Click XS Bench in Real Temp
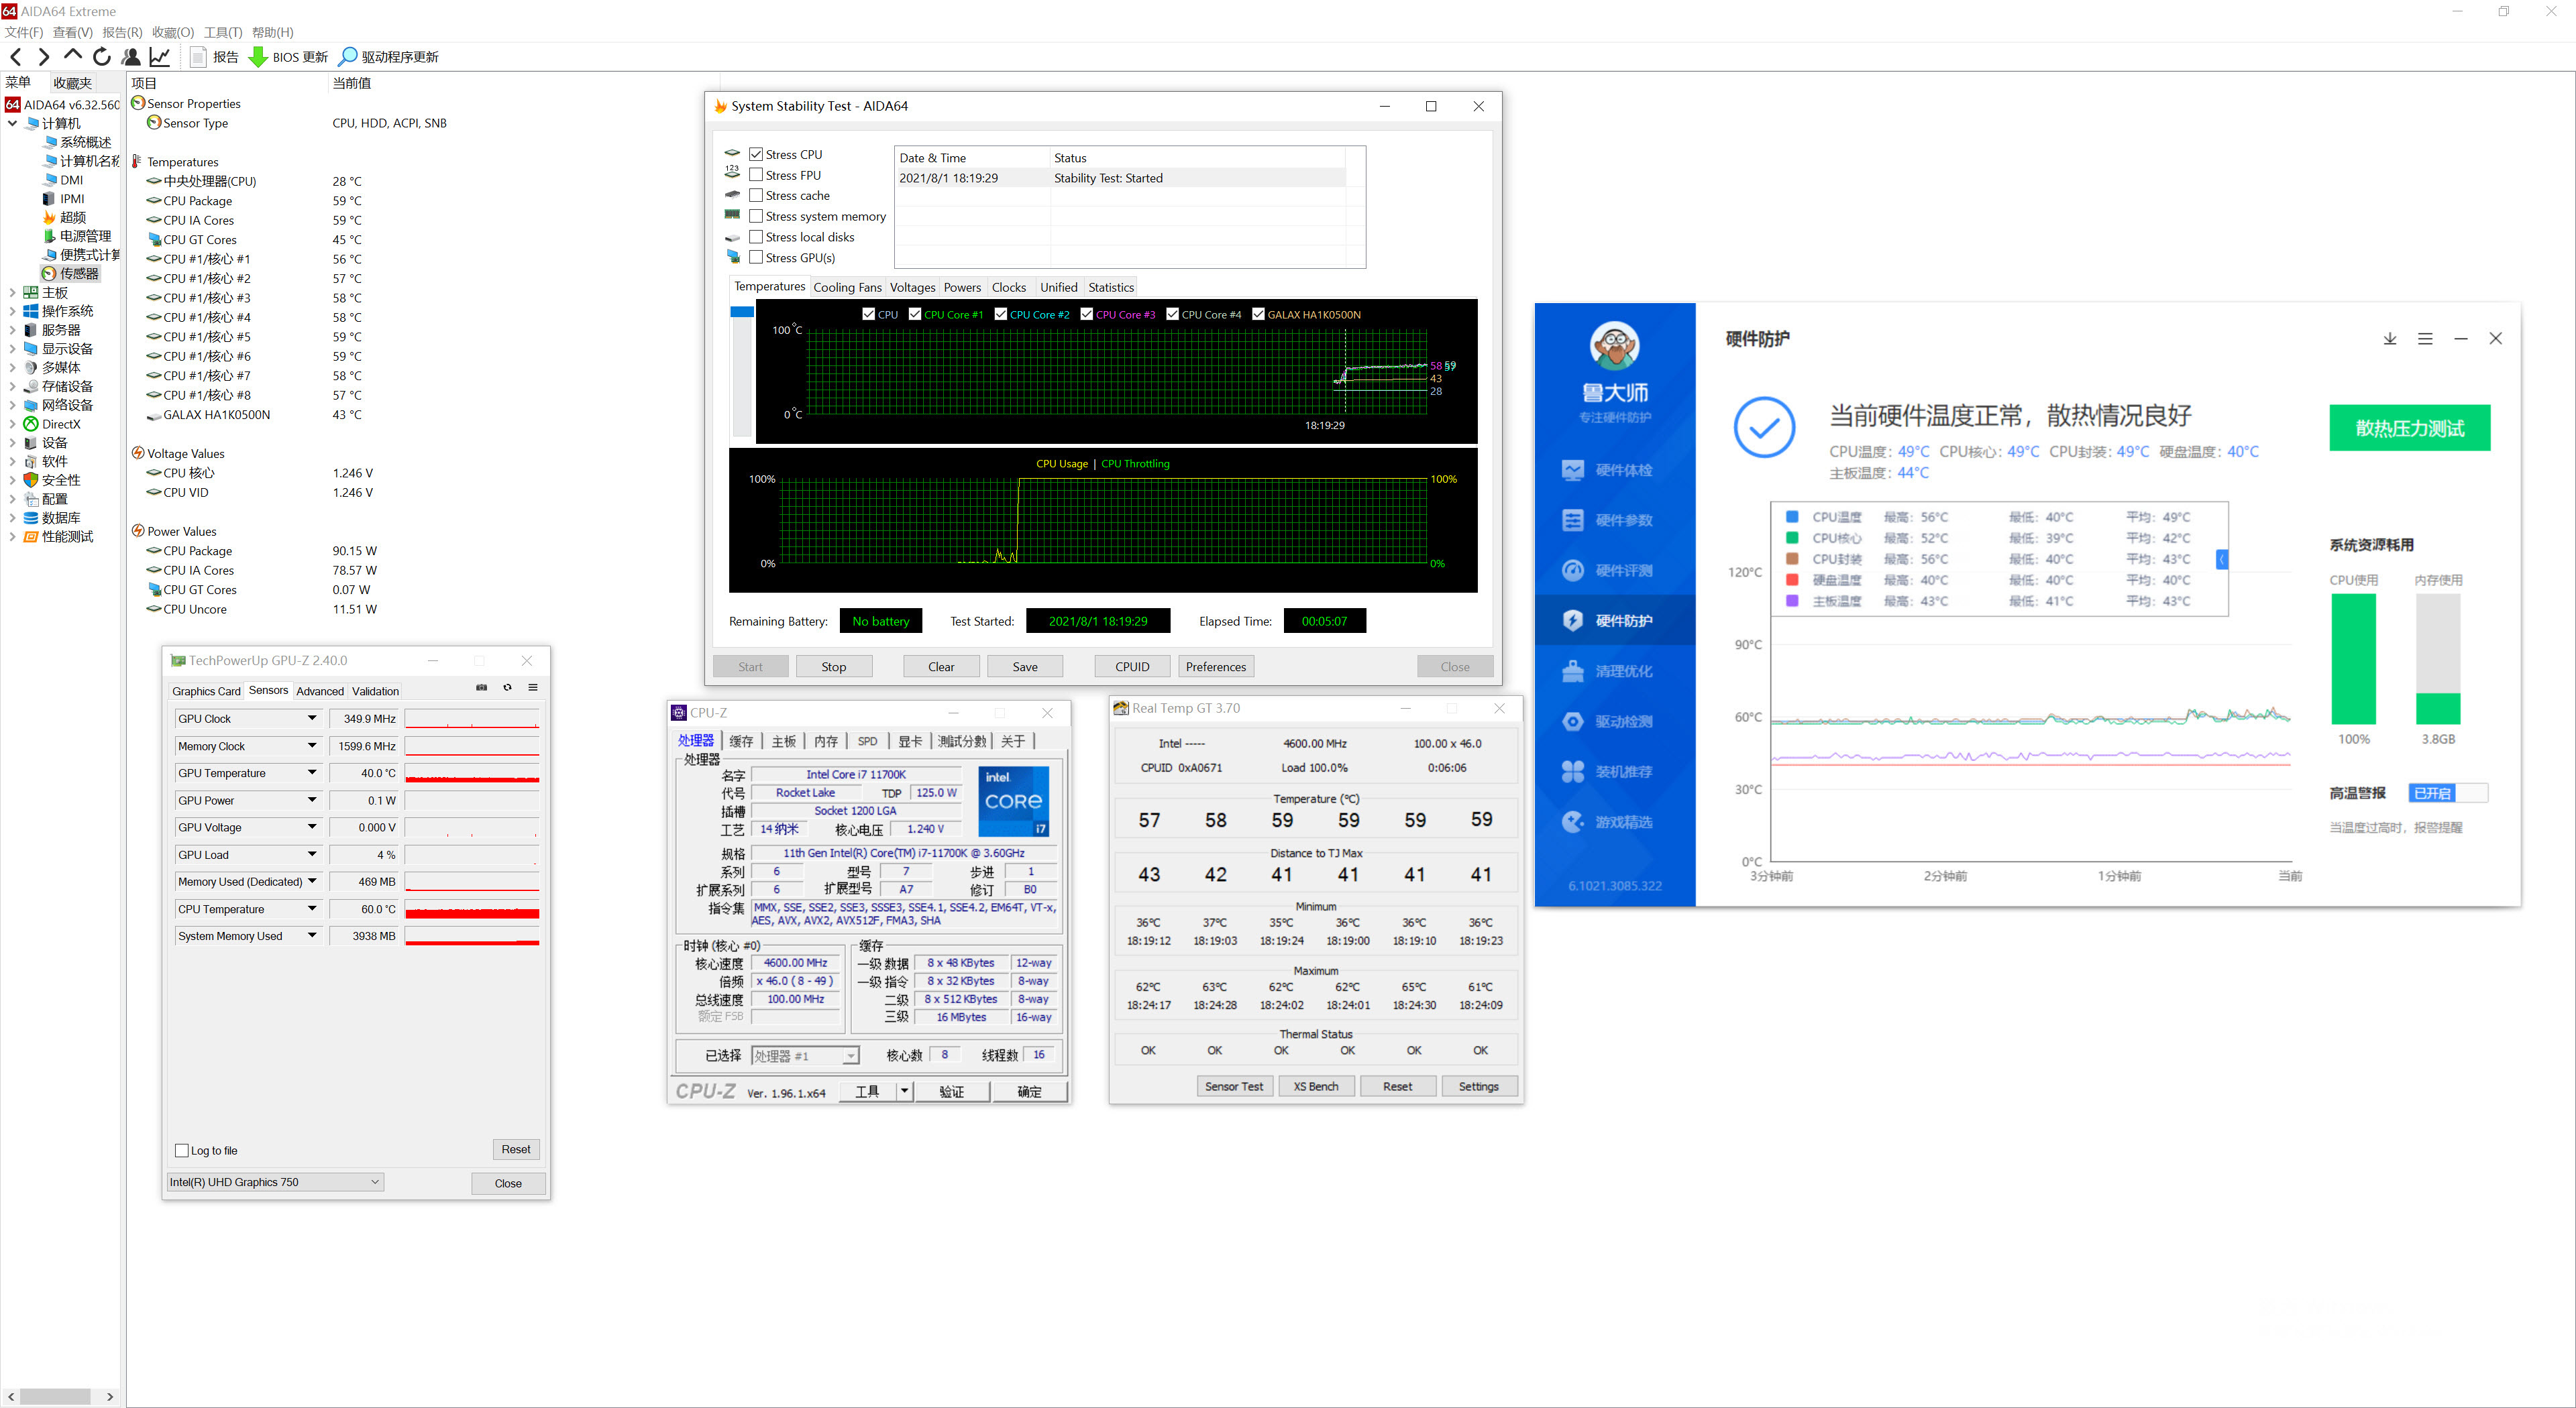The height and width of the screenshot is (1408, 2576). coord(1315,1086)
